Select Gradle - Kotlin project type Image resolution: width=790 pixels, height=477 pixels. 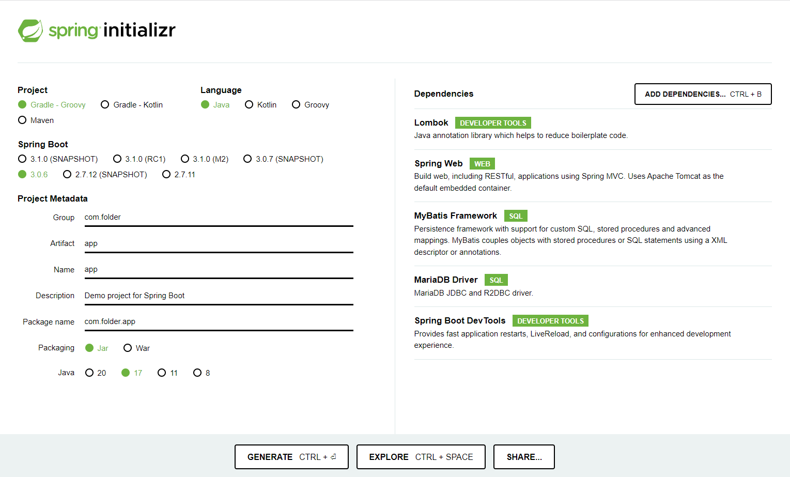coord(132,104)
